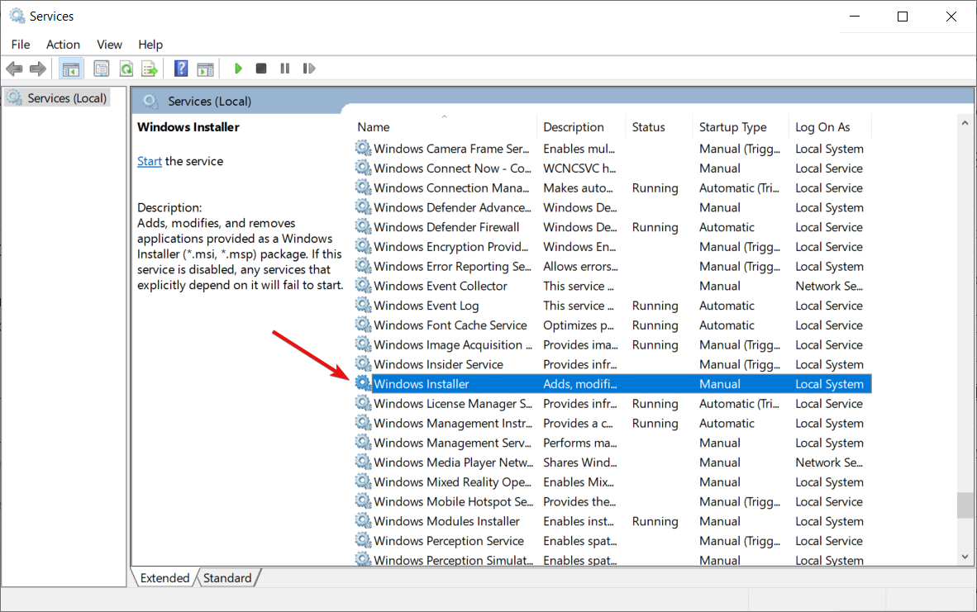Click the Pause Service toolbar icon
Viewport: 977px width, 612px height.
(284, 69)
